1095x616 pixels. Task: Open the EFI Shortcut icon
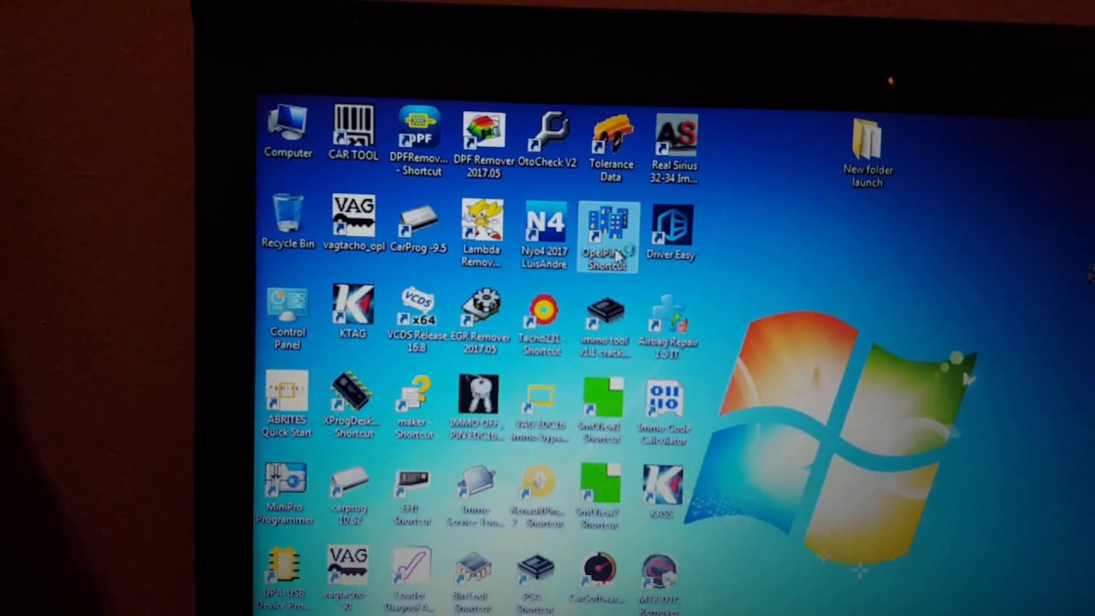(412, 497)
